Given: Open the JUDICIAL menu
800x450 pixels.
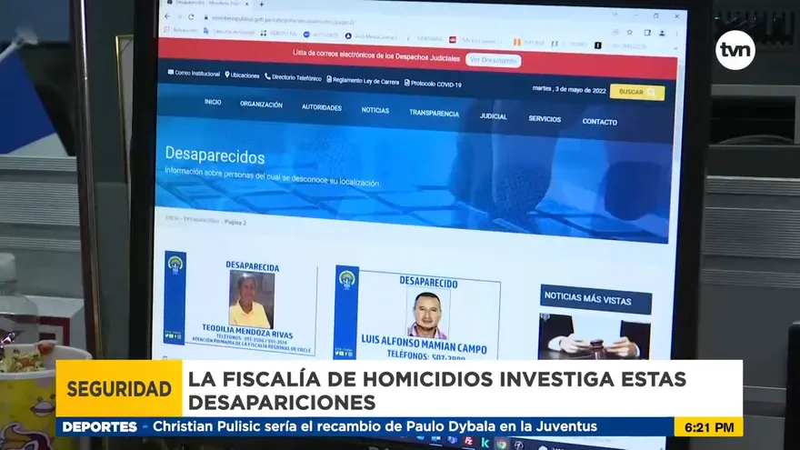Looking at the screenshot, I should [x=494, y=116].
